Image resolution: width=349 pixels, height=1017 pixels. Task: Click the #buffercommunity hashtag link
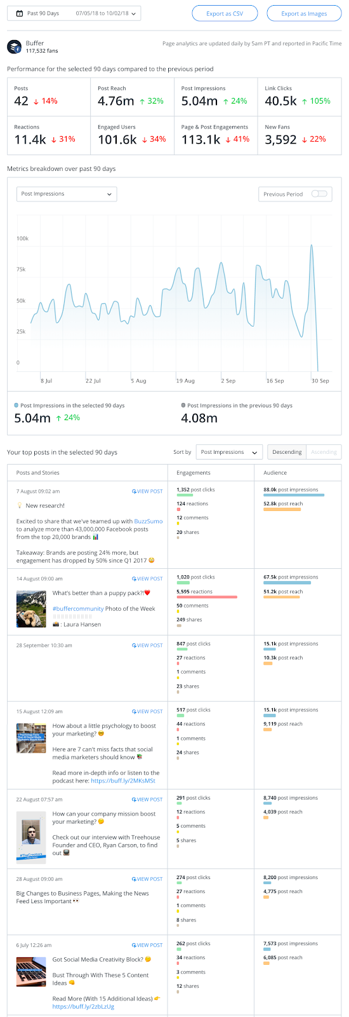coord(78,608)
